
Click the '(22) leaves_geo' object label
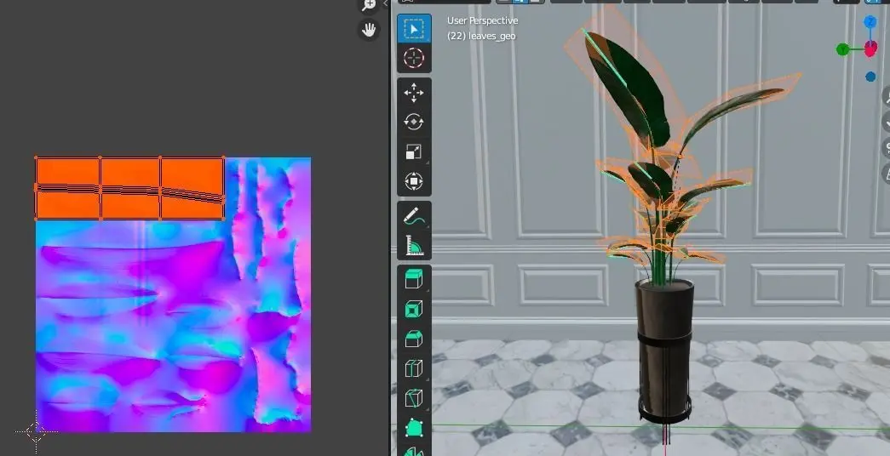(x=481, y=36)
